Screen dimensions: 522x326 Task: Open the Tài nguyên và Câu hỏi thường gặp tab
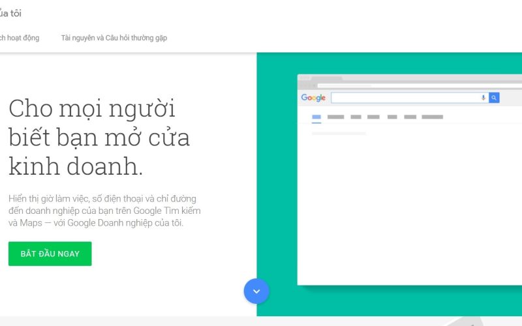click(x=114, y=38)
